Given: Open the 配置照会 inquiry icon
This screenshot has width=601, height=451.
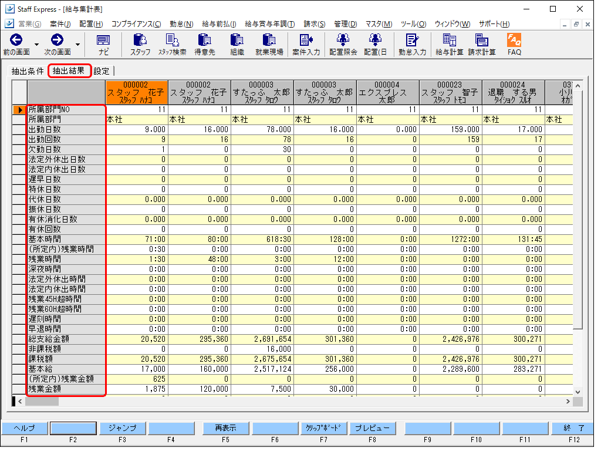Looking at the screenshot, I should [343, 40].
